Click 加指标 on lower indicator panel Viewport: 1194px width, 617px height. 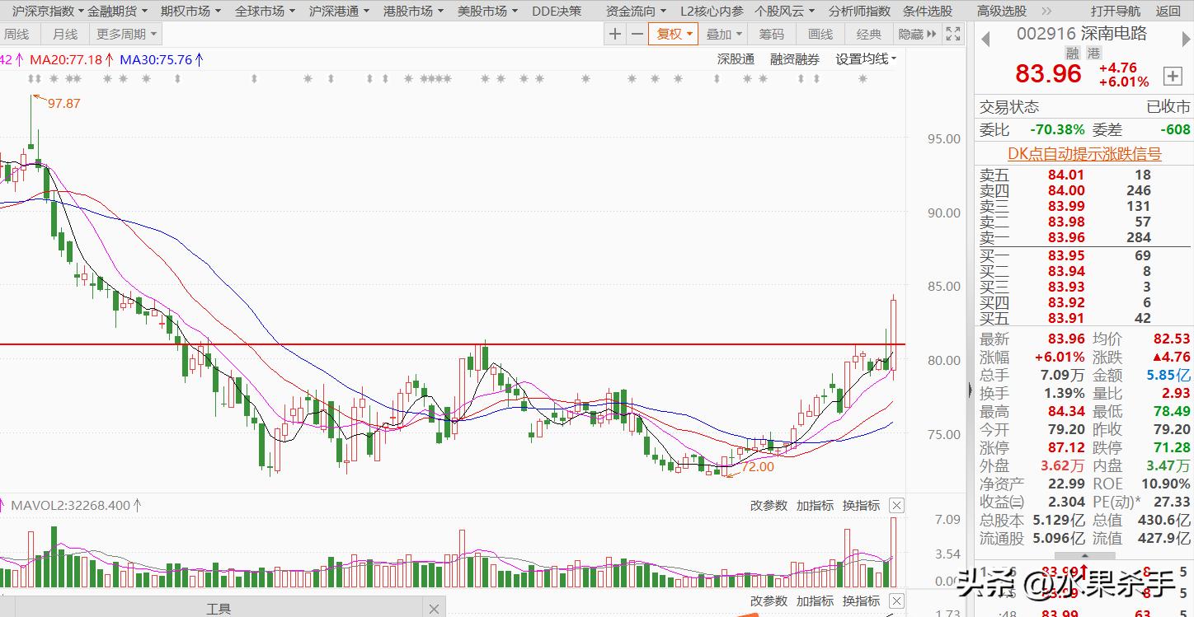pyautogui.click(x=815, y=601)
